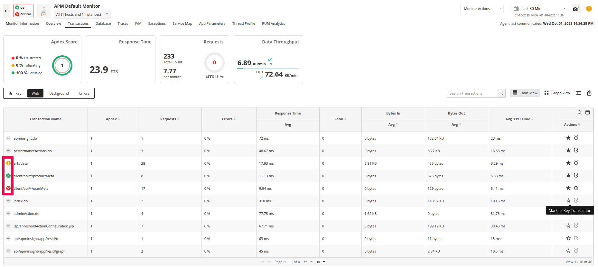This screenshot has height=267, width=598.
Task: Open the Monitor Actions dropdown
Action: (482, 9)
